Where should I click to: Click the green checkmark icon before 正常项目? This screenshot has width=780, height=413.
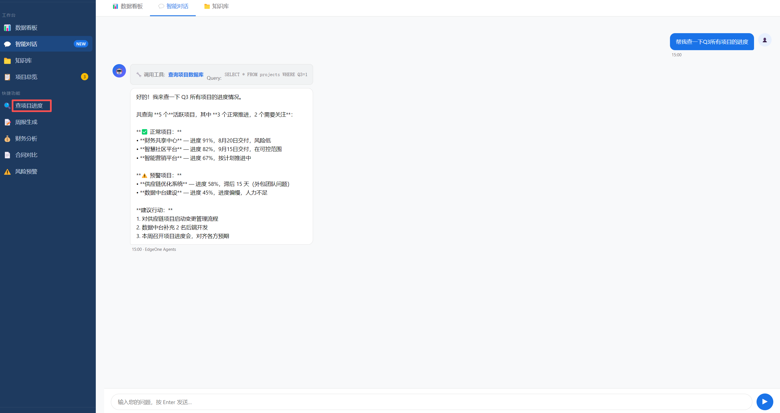click(x=145, y=132)
